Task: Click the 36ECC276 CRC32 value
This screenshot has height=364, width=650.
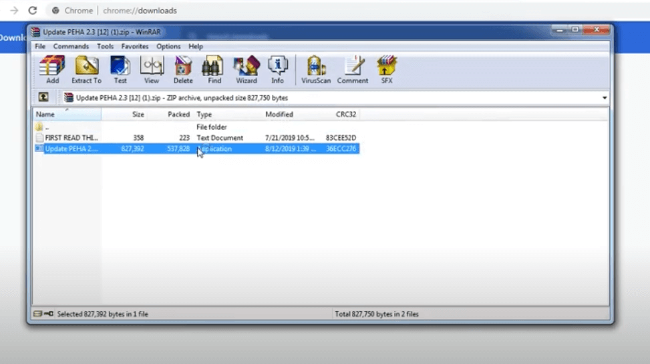Action: 341,149
